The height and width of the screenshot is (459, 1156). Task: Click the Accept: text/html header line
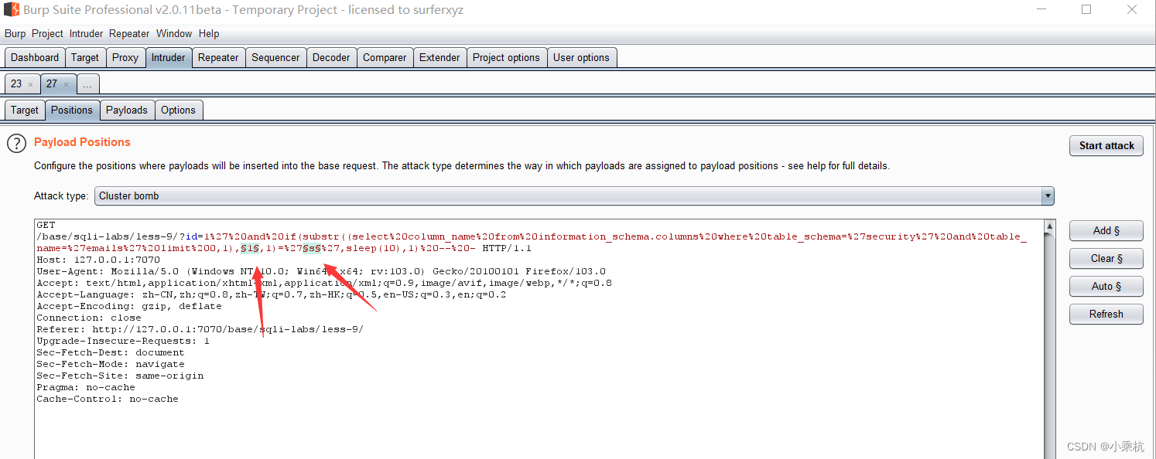click(x=324, y=284)
